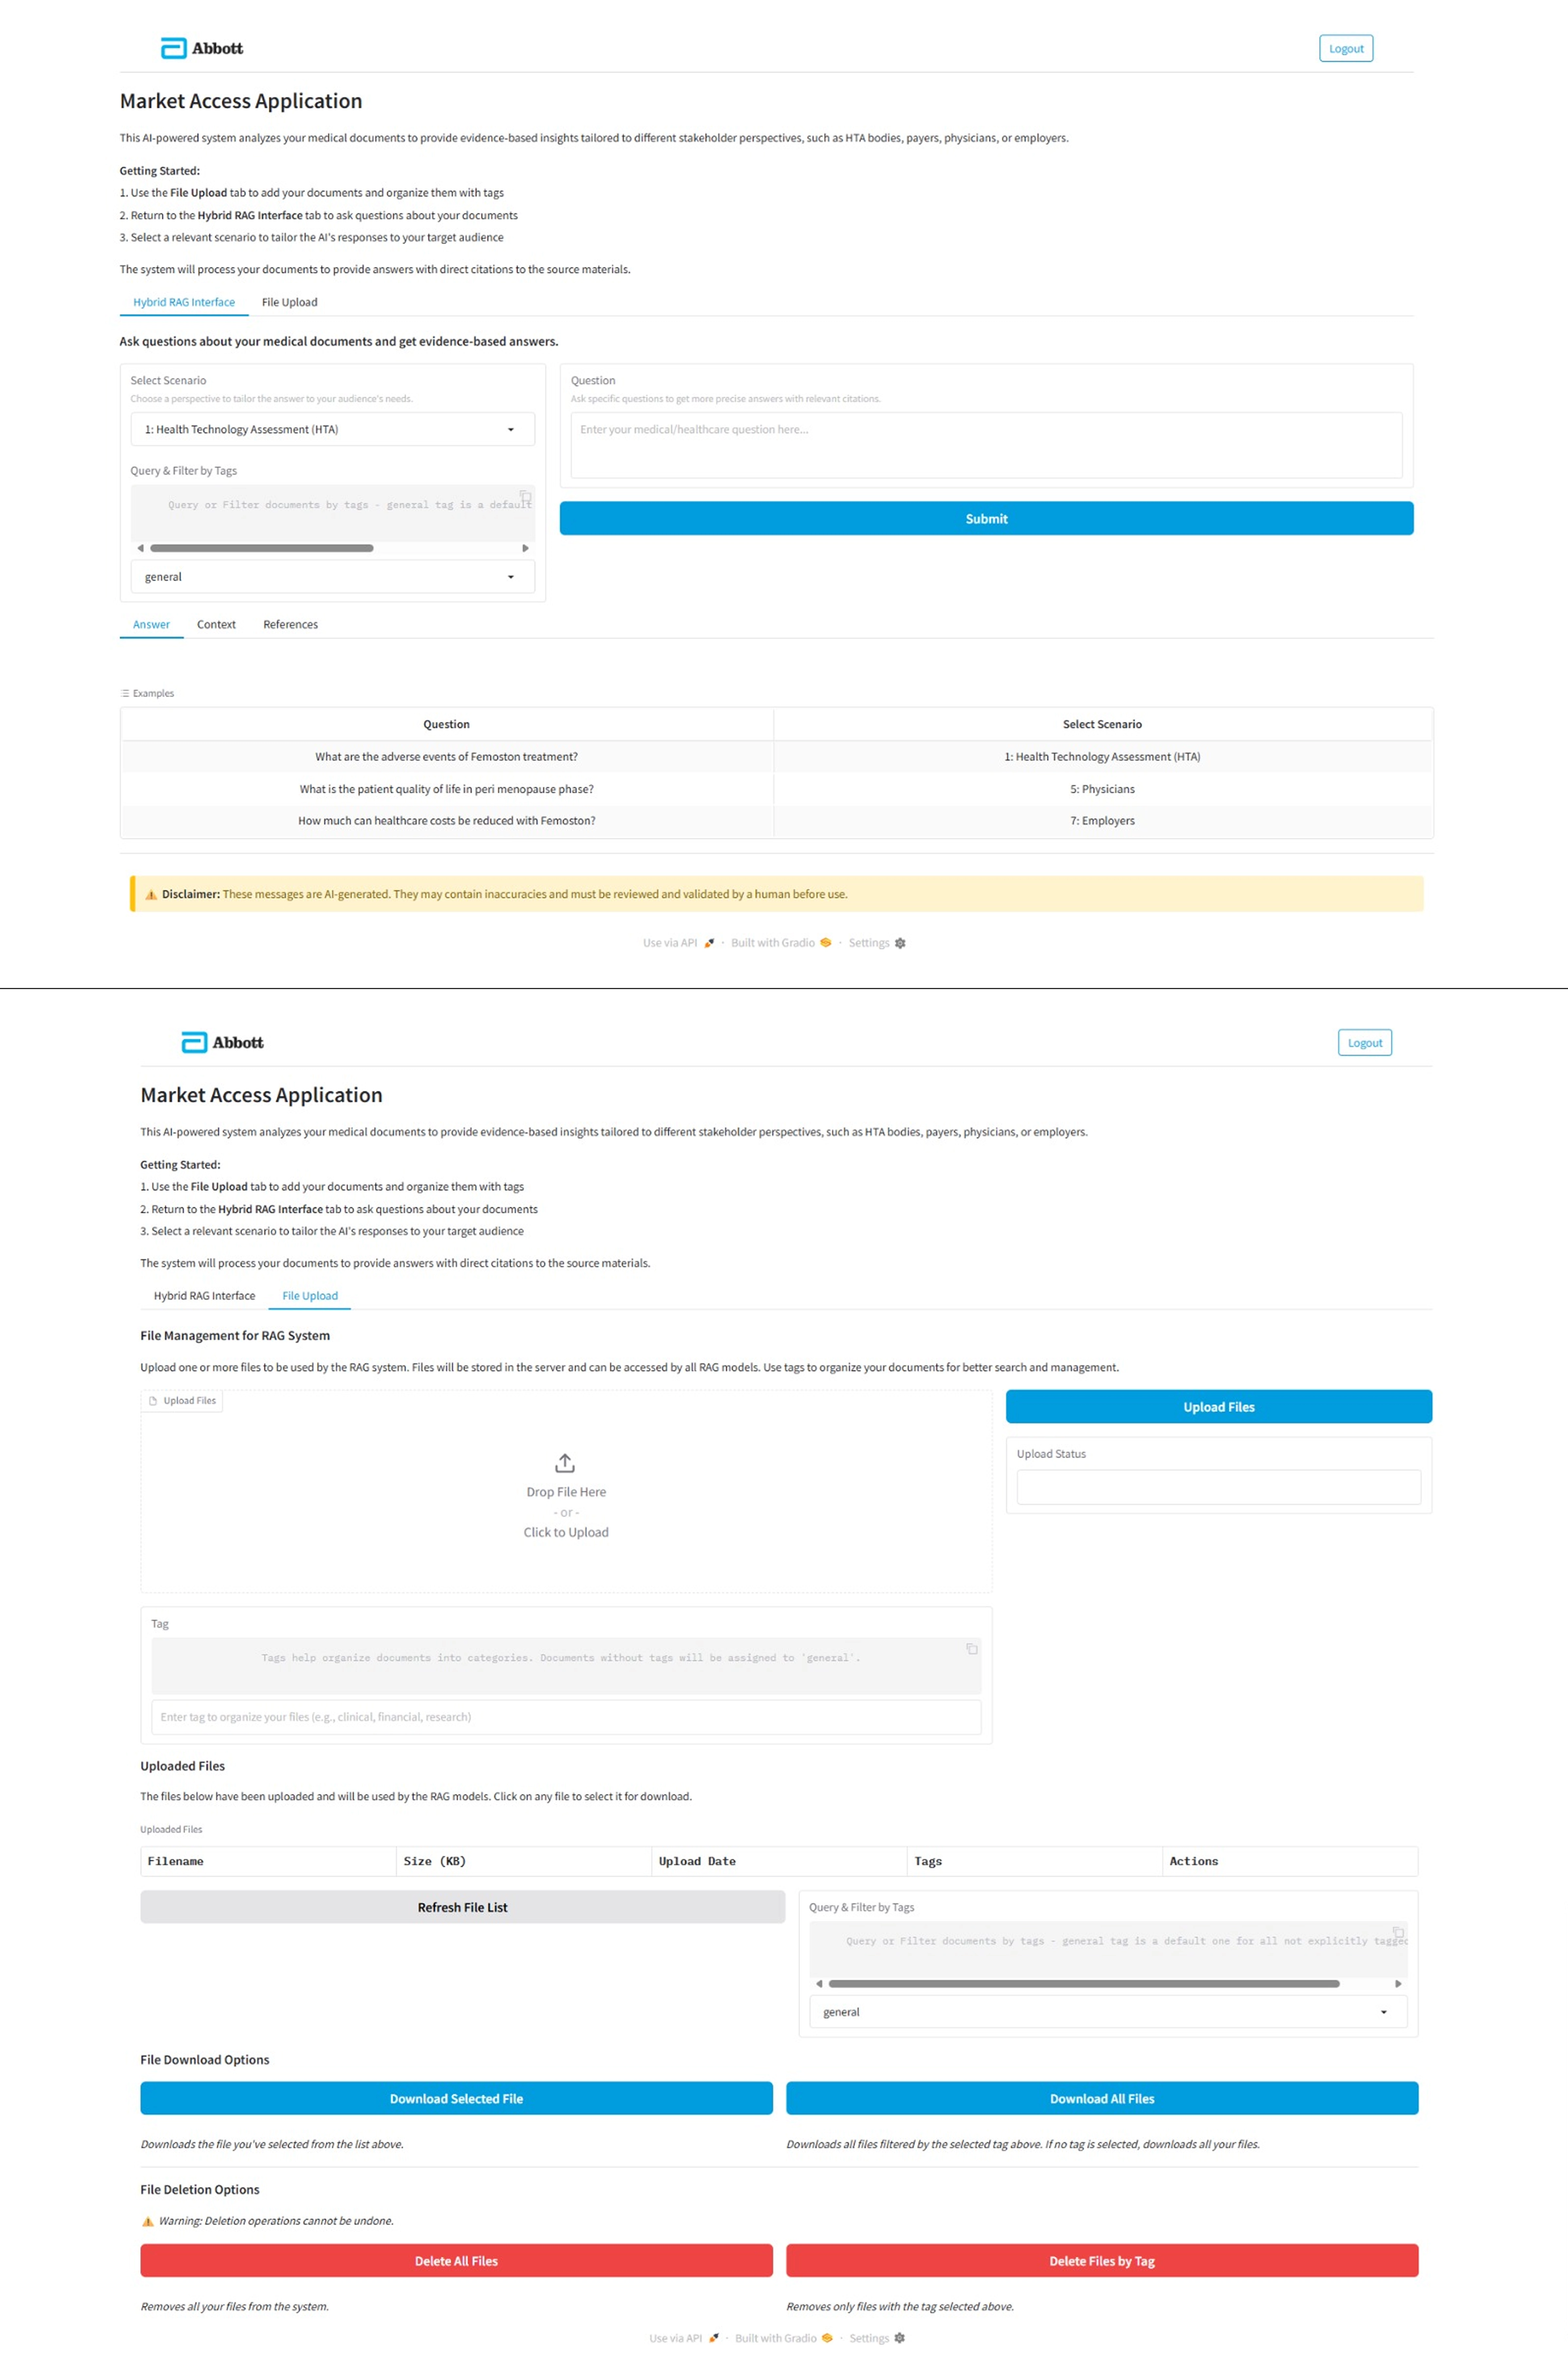This screenshot has width=1568, height=2376.
Task: Click Download All Files
Action: point(1102,2098)
